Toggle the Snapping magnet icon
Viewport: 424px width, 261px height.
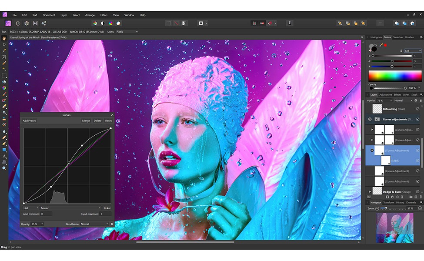click(x=270, y=23)
